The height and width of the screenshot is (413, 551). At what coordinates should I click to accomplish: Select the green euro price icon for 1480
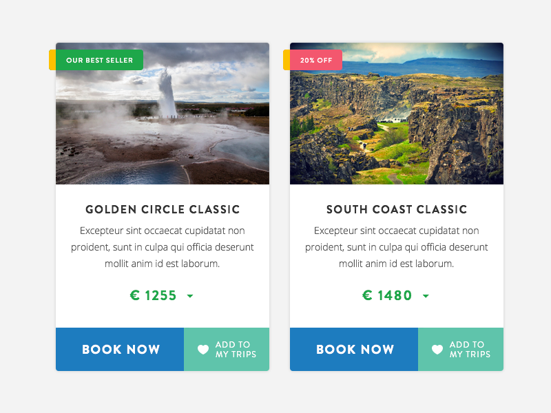367,295
